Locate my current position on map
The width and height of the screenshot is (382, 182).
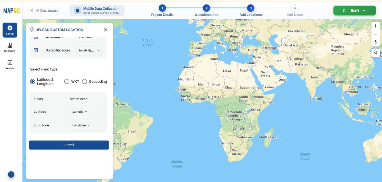(375, 53)
